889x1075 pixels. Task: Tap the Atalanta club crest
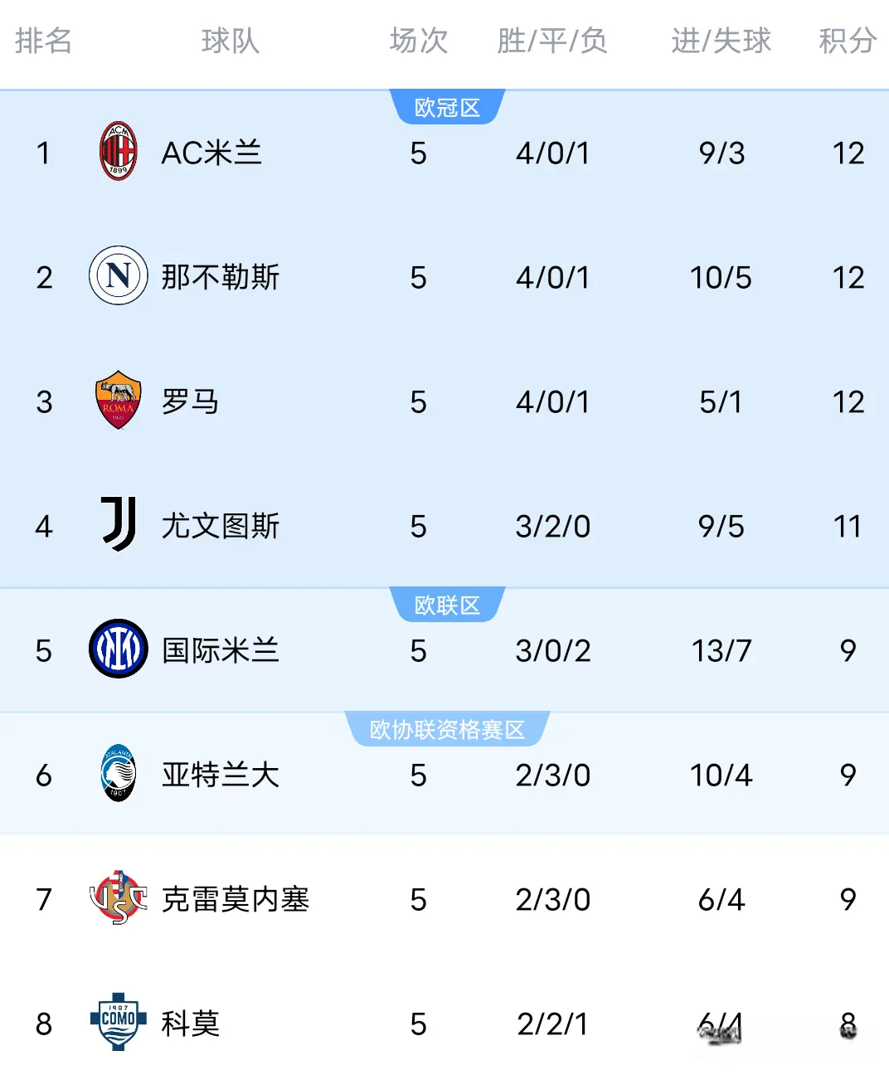point(118,773)
